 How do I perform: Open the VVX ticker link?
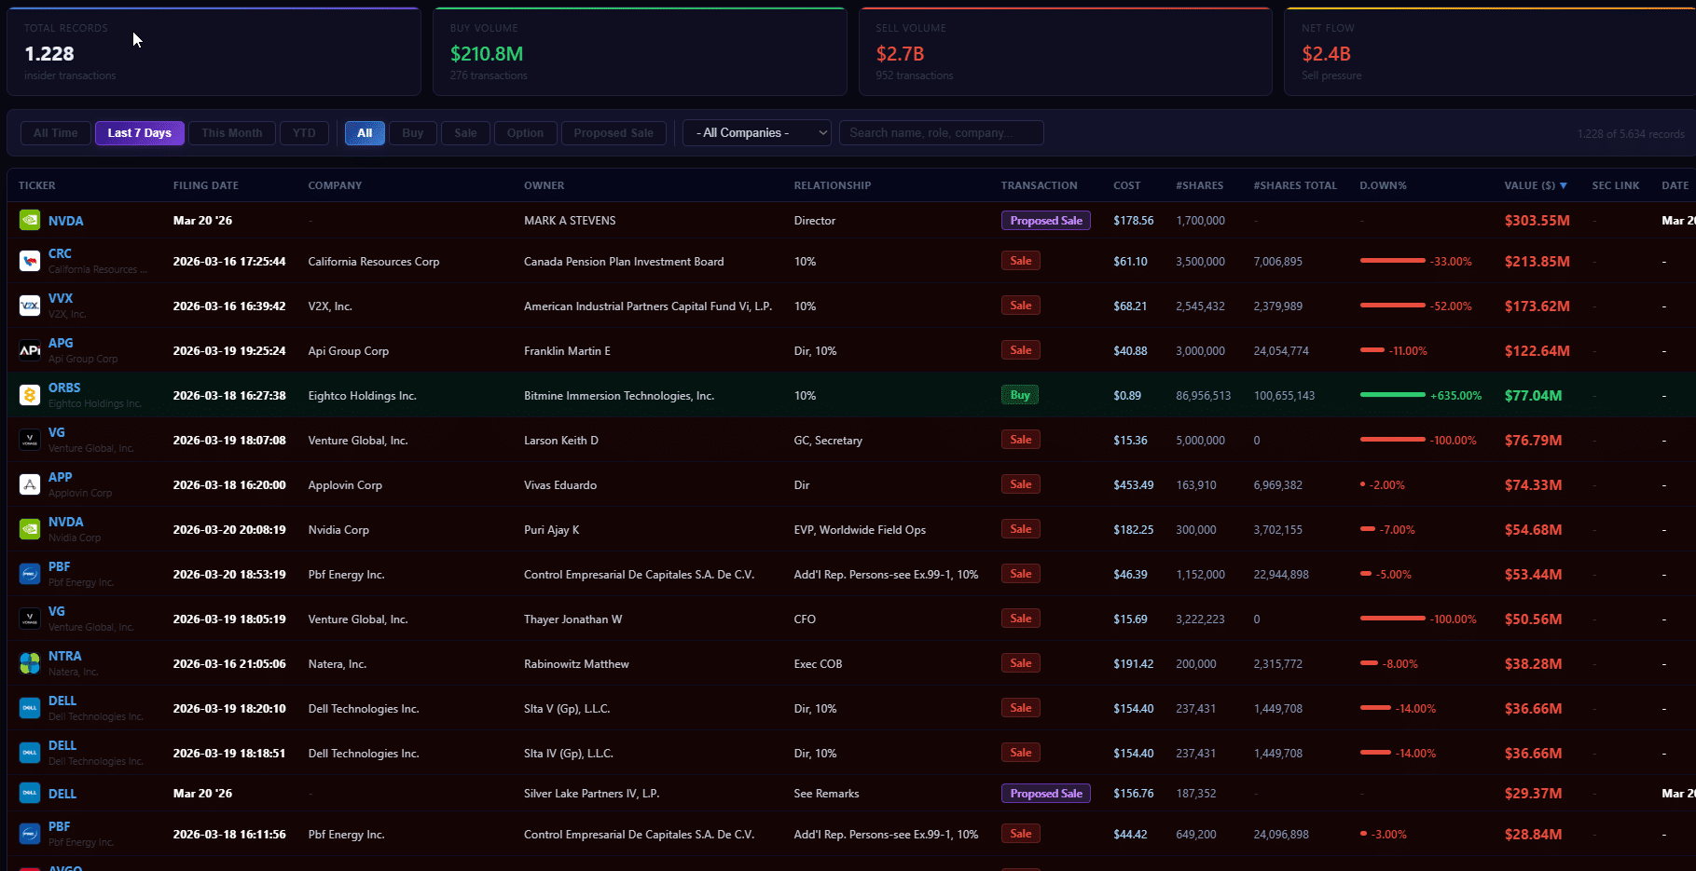click(61, 298)
